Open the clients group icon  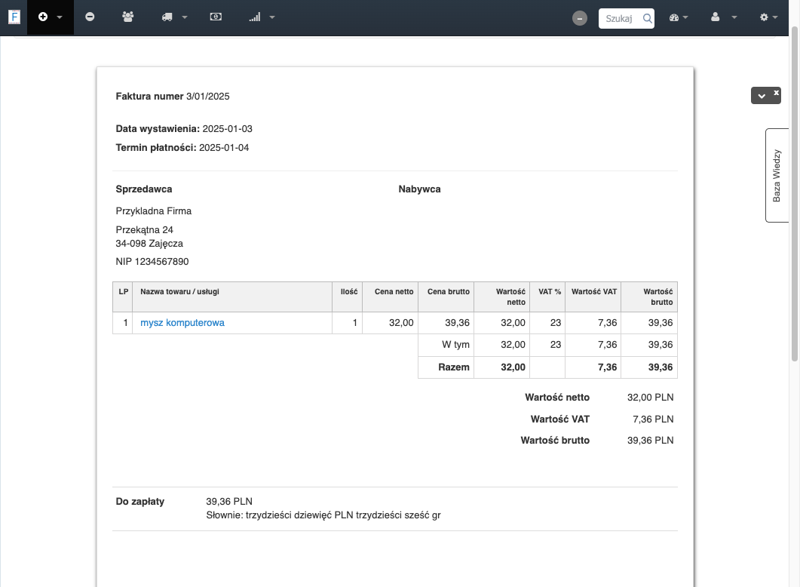click(x=128, y=17)
